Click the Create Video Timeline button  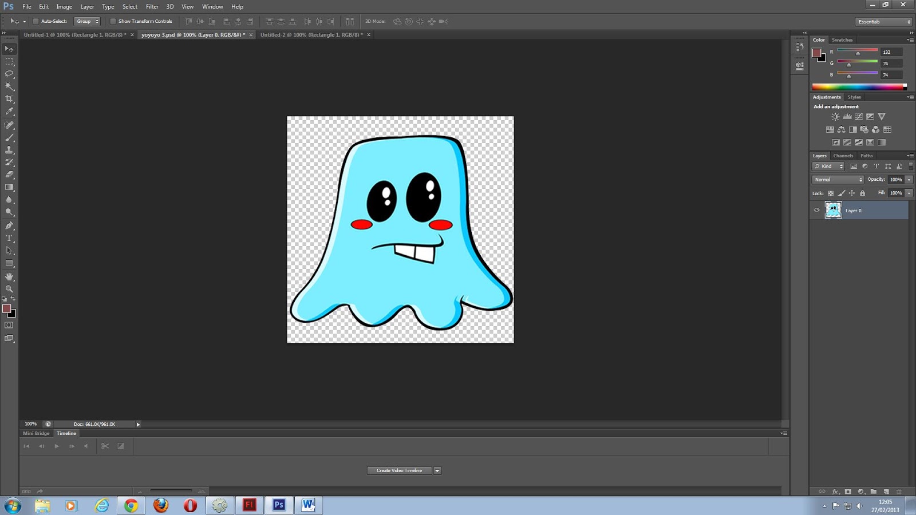point(399,470)
